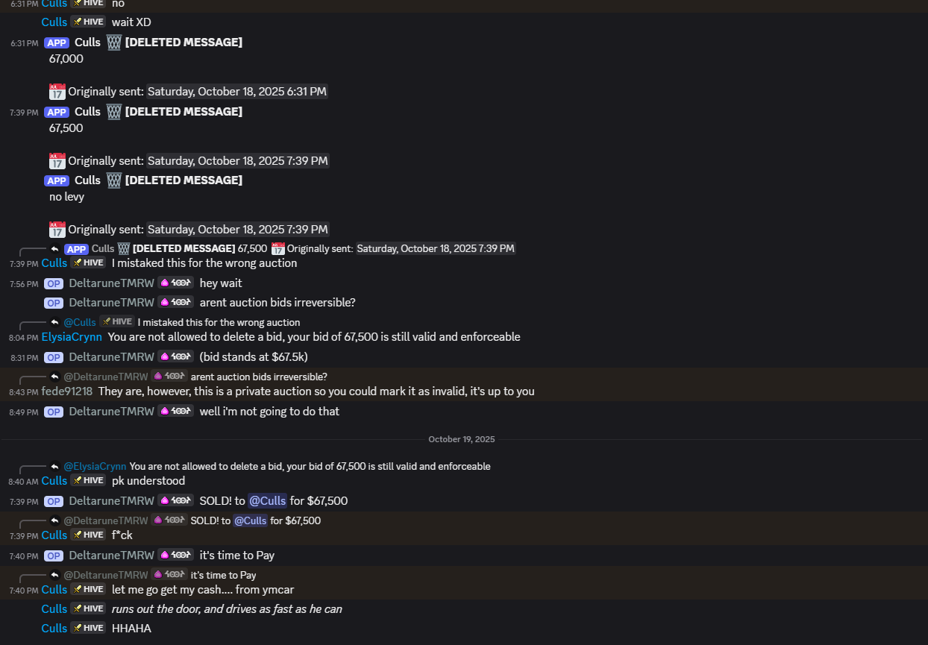The height and width of the screenshot is (645, 928).
Task: Click the HIVE tag next to "pk understood"
Action: point(88,481)
